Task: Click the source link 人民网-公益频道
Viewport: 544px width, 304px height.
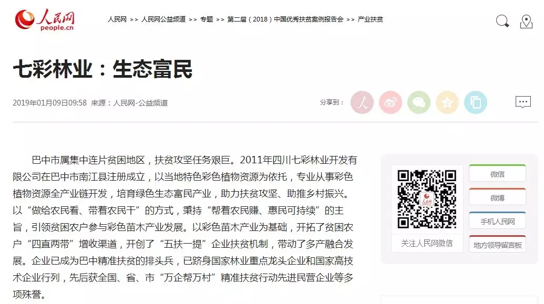Action: pyautogui.click(x=140, y=103)
